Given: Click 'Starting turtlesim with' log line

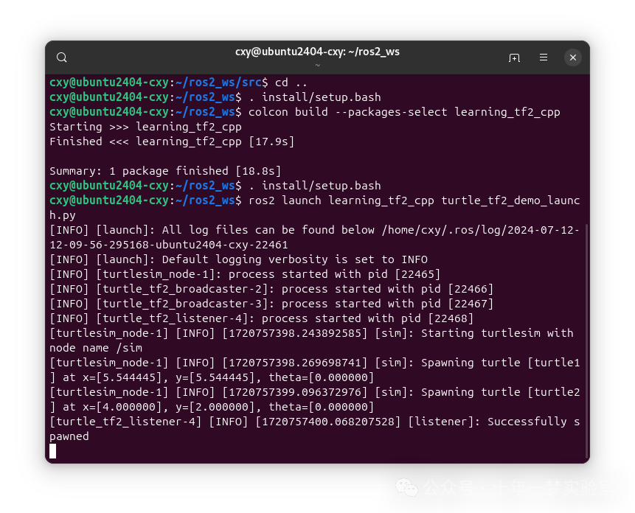Looking at the screenshot, I should tap(311, 333).
